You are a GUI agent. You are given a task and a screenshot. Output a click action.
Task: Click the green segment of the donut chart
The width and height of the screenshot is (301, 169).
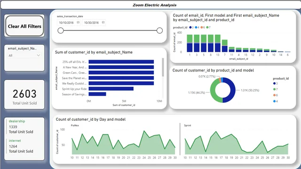(x=213, y=91)
